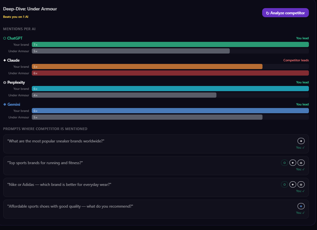Click the green ChatGPT Your brand 7x bar
The width and height of the screenshot is (317, 230).
(x=170, y=44)
